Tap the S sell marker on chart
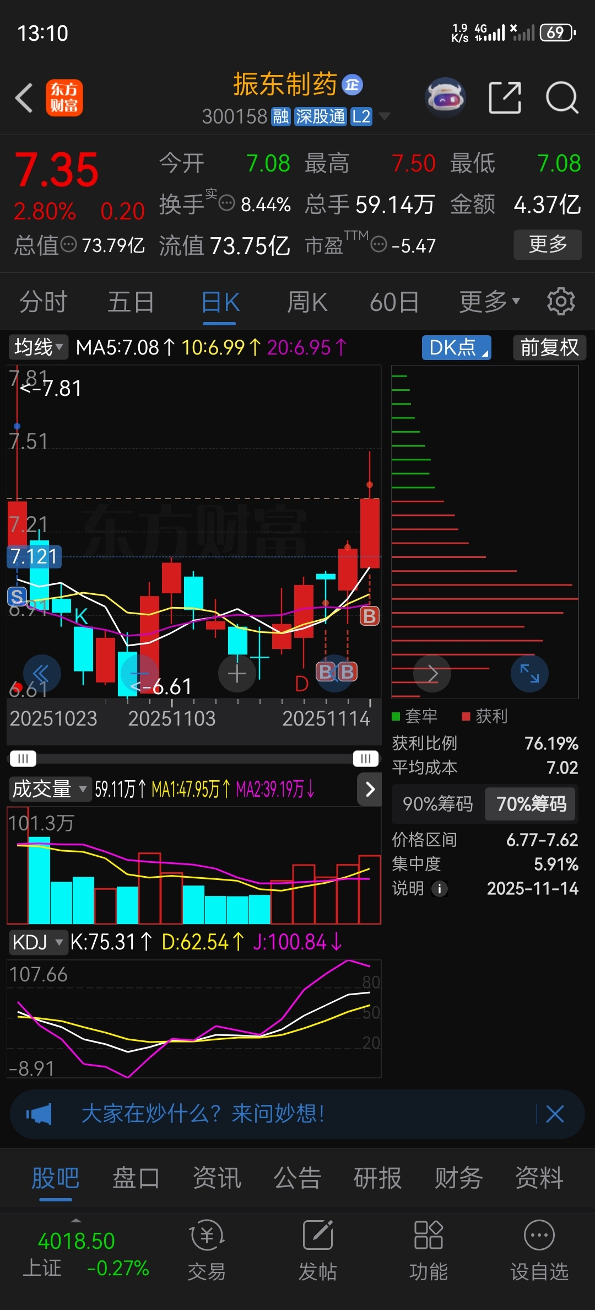The width and height of the screenshot is (595, 1310). pos(17,596)
